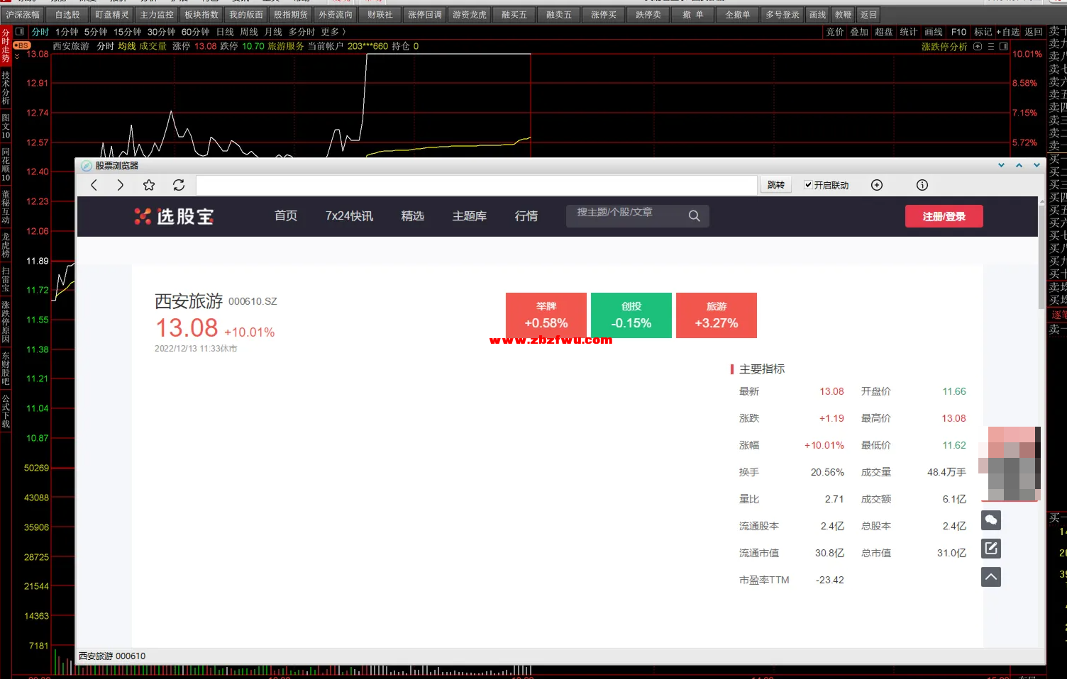Select the 周线 timeframe
This screenshot has height=679, width=1067.
point(249,32)
